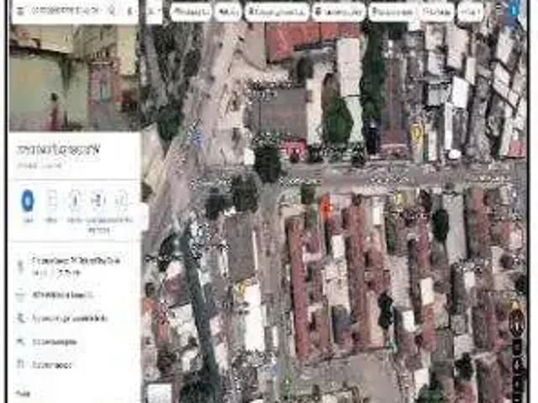538x403 pixels.
Task: Open the place street view photo thumbnail
Action: point(74,77)
